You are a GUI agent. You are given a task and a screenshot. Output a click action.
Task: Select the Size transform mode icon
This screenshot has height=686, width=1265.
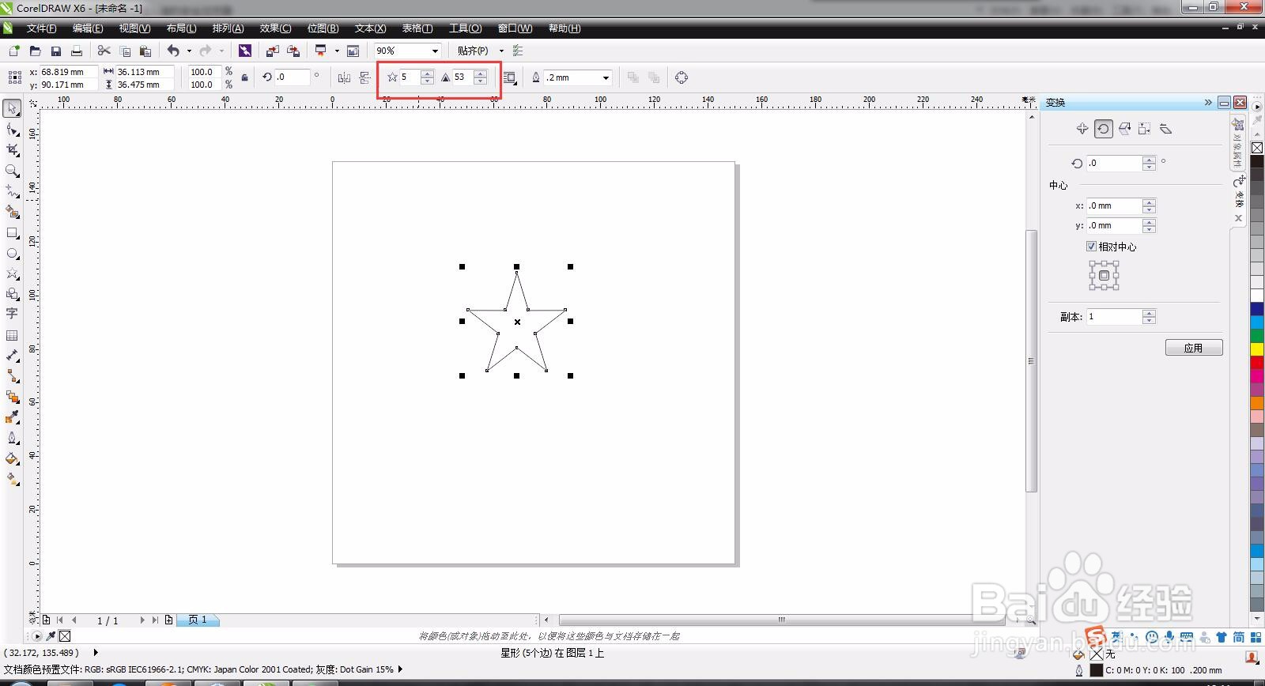(x=1145, y=129)
